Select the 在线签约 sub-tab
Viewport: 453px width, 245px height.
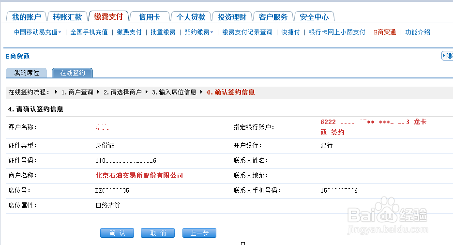click(72, 73)
